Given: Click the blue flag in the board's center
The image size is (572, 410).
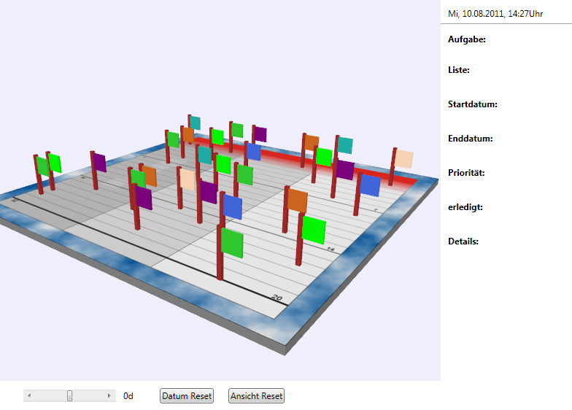Looking at the screenshot, I should point(233,206).
